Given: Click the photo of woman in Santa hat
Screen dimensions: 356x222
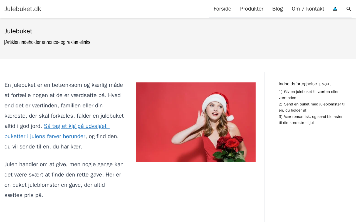Looking at the screenshot, I should click(x=196, y=122).
